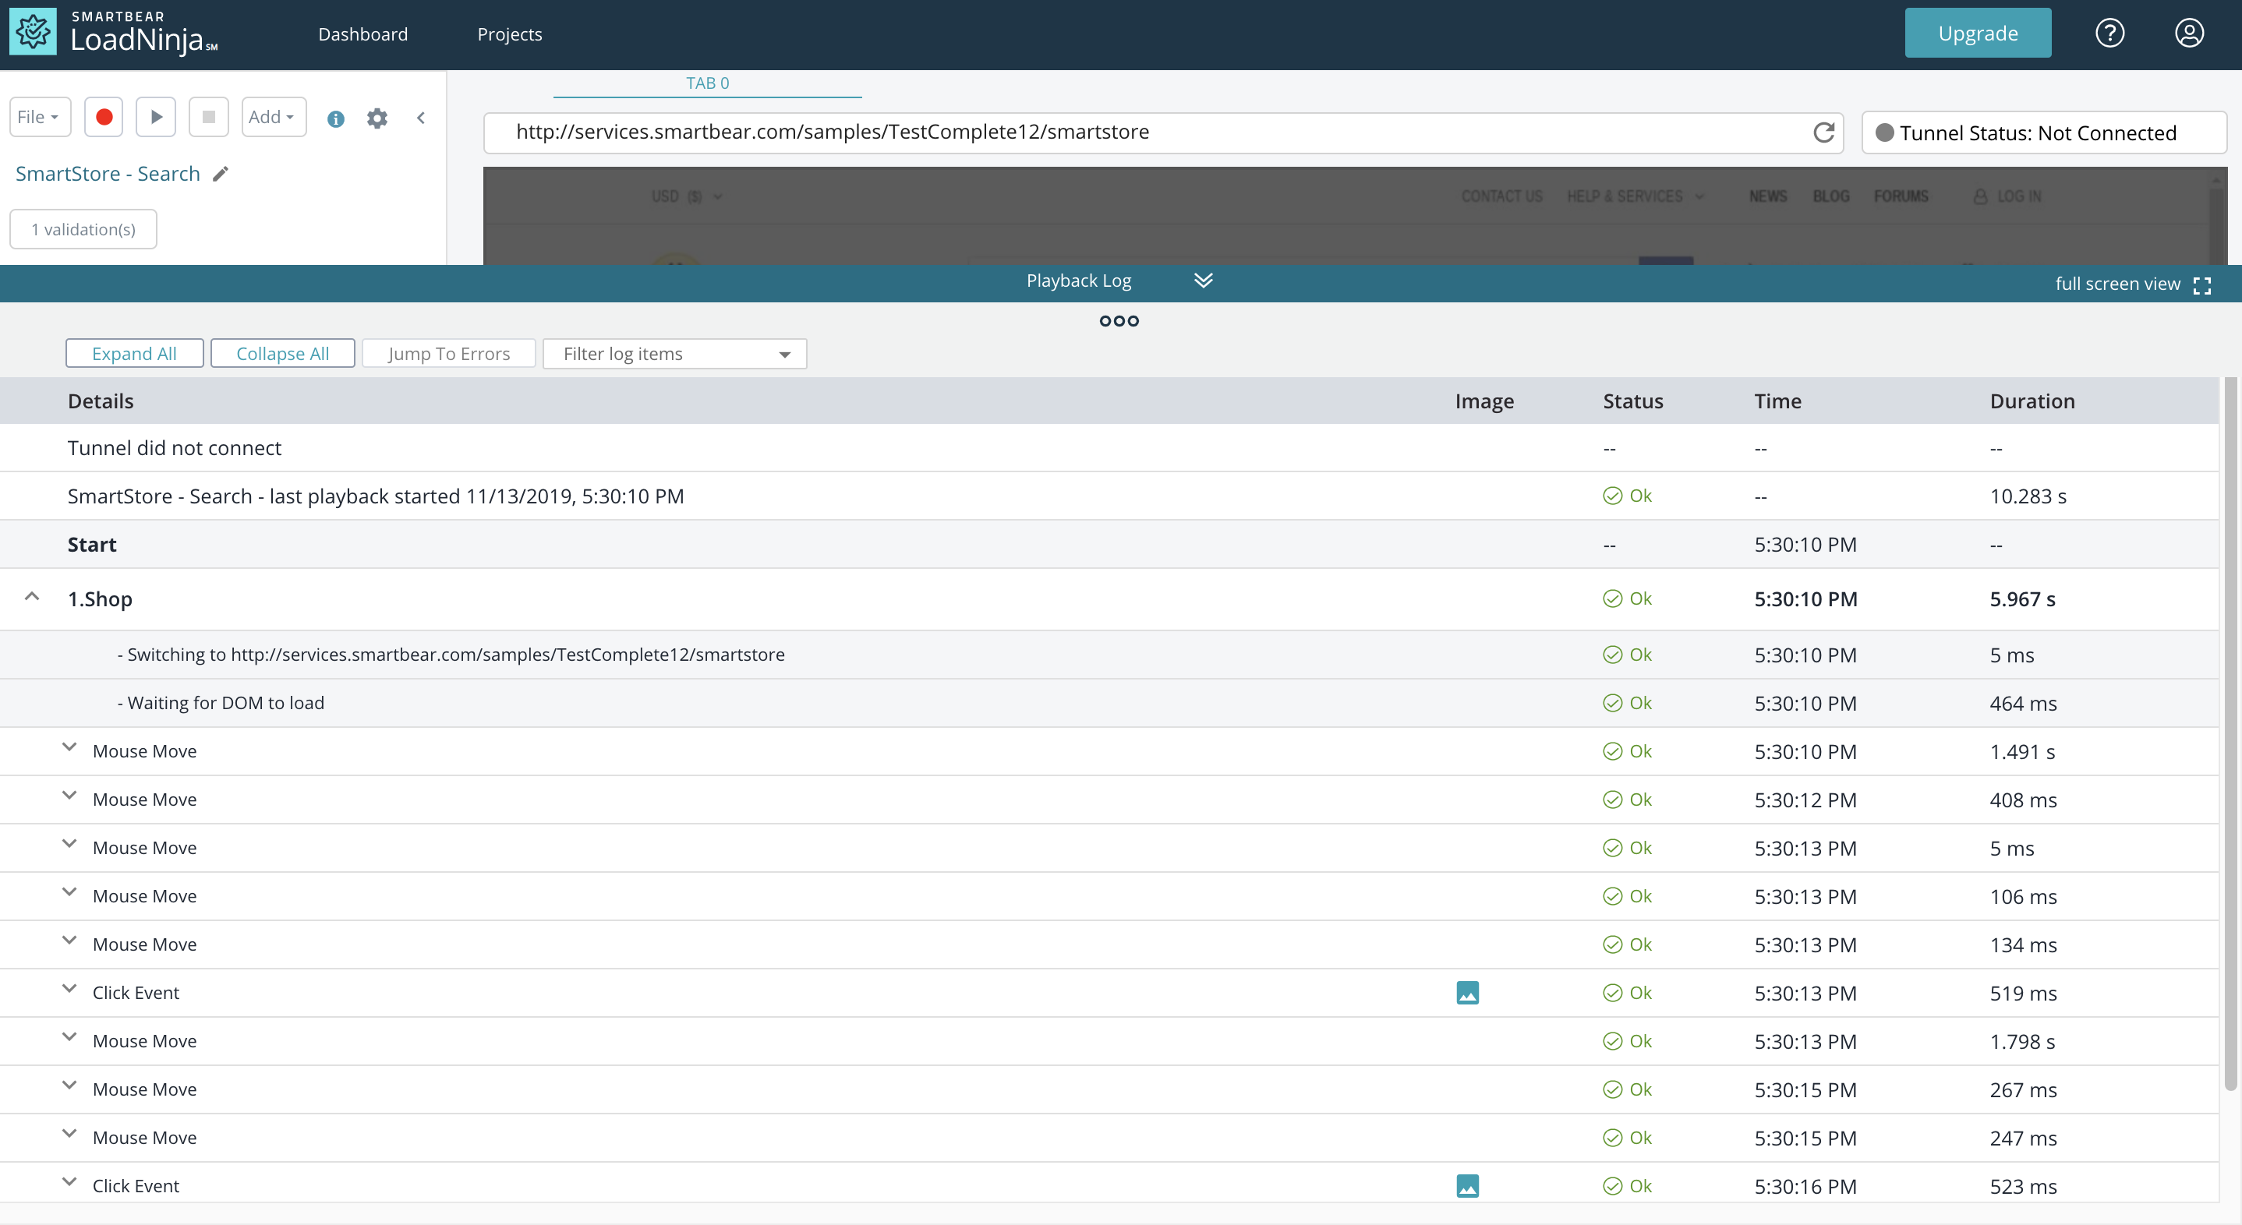Stop the script playback
2242x1225 pixels.
[x=208, y=117]
